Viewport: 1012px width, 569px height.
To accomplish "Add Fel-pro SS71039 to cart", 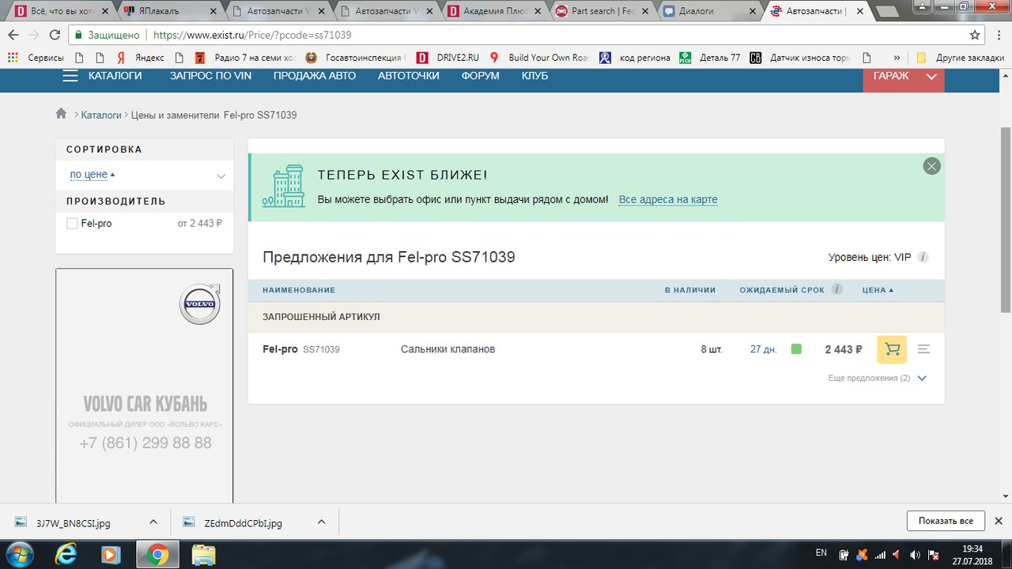I will click(892, 349).
